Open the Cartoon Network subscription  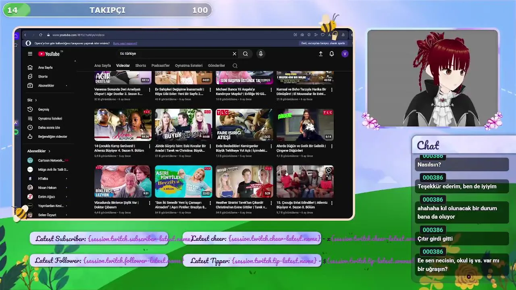48,160
